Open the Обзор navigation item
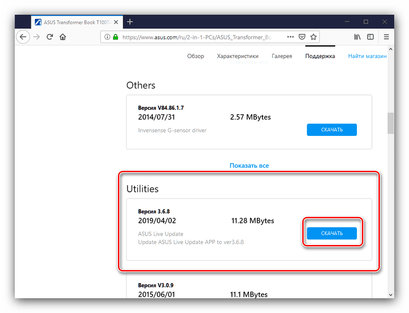 196,56
